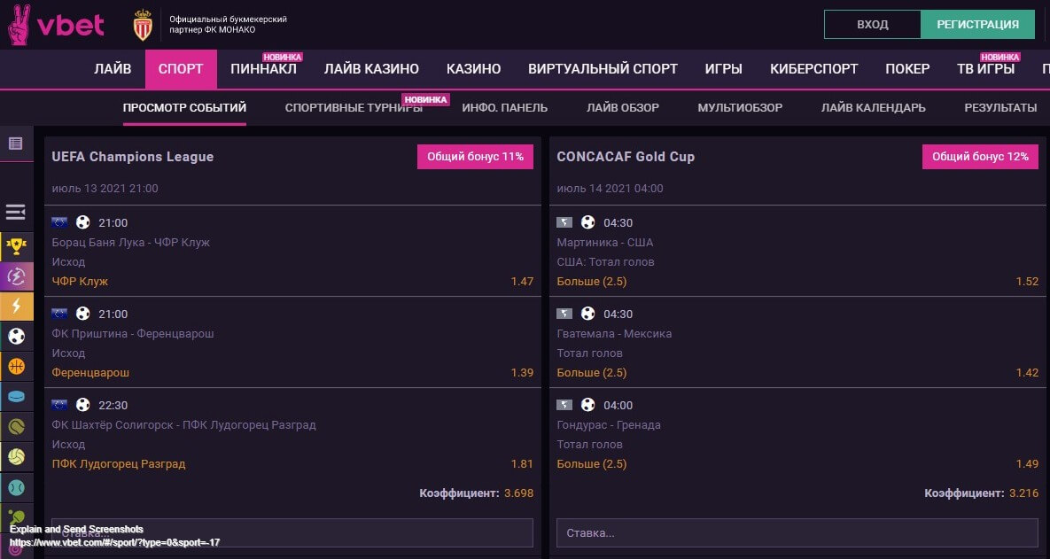Open the ПОКЕР section
The height and width of the screenshot is (559, 1050).
(x=907, y=69)
